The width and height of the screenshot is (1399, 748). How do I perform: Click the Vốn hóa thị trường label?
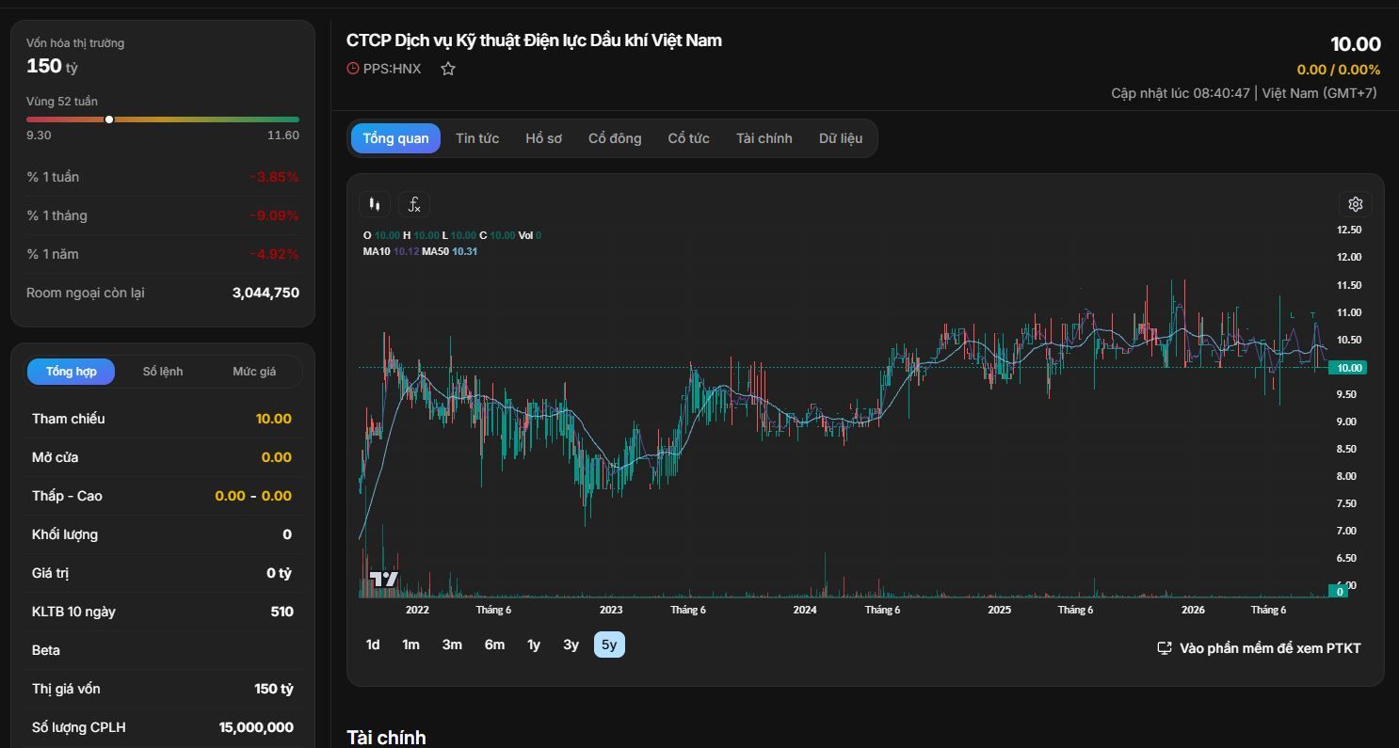[x=75, y=43]
